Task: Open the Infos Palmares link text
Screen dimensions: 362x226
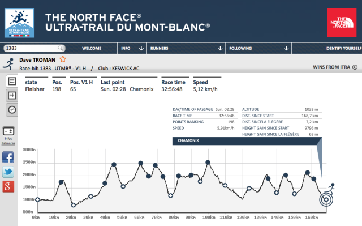Action: (8, 140)
